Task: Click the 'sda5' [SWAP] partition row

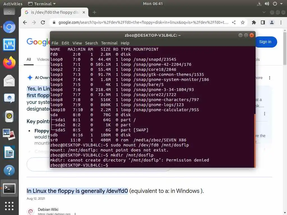Action: 99,130
